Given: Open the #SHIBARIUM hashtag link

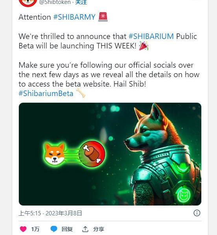Looking at the screenshot, I should pyautogui.click(x=151, y=37).
